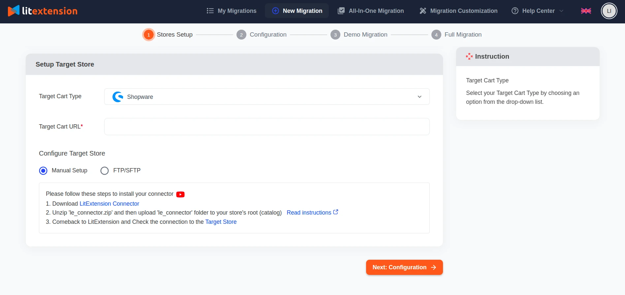Click the Full Migration step label
The width and height of the screenshot is (625, 295).
463,35
